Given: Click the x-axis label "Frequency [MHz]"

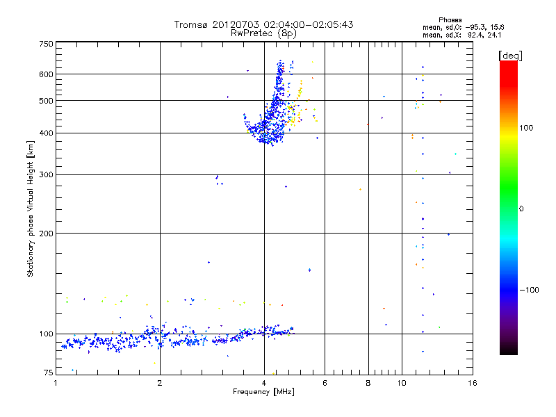Looking at the screenshot, I should (x=263, y=392).
